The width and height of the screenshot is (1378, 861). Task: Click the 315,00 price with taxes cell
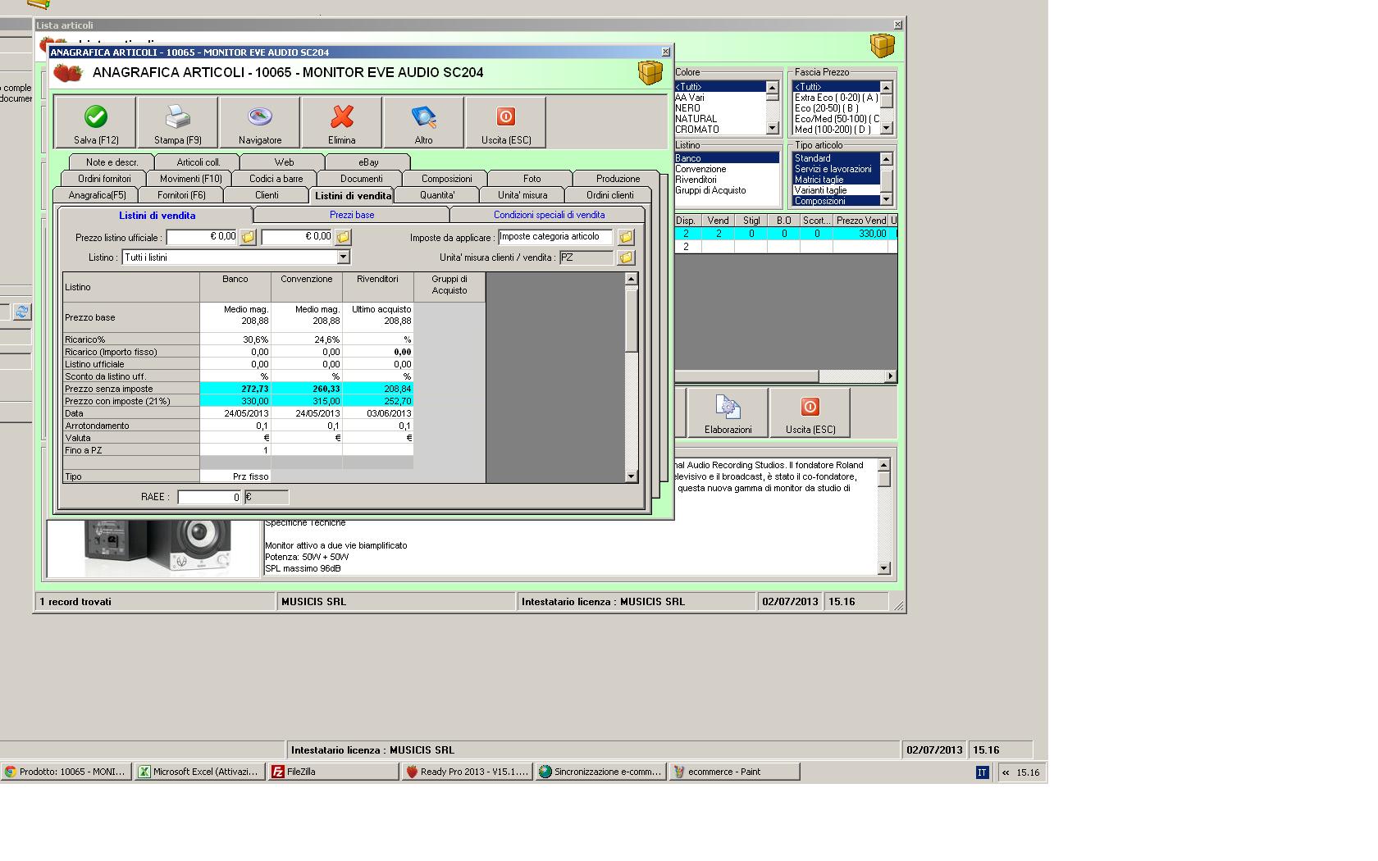[307, 401]
